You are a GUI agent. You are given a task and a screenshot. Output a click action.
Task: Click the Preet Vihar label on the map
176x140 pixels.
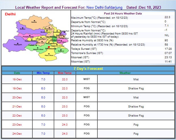(62, 42)
